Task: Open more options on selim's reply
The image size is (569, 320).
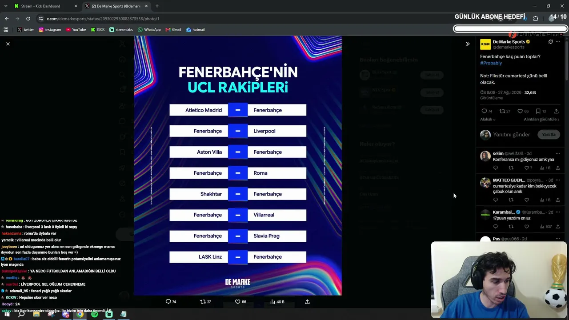Action: 558,153
